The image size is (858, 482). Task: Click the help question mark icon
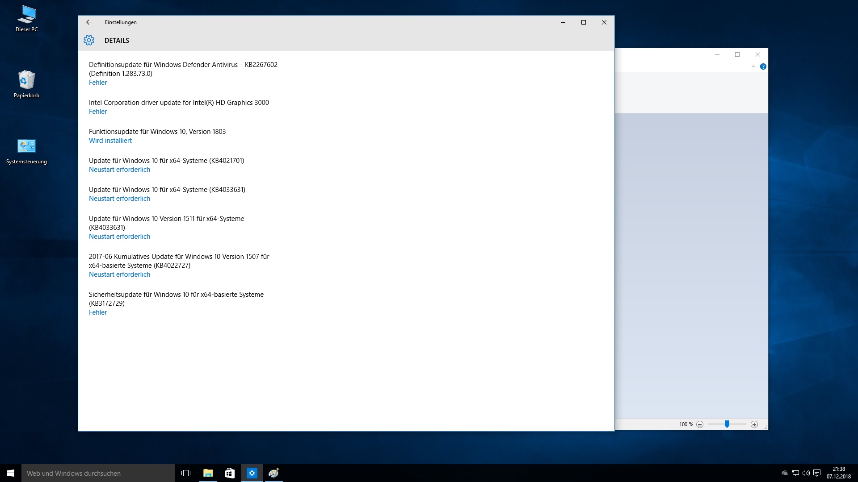pos(763,66)
